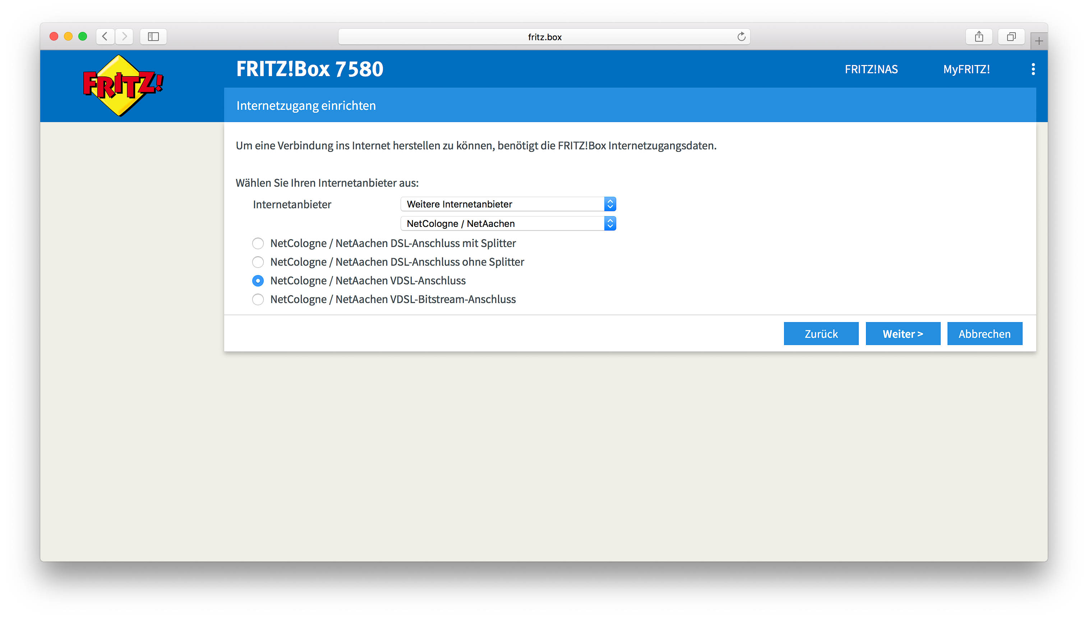Screen dimensions: 1088x619
Task: Click the Abbrechen button
Action: [x=985, y=334]
